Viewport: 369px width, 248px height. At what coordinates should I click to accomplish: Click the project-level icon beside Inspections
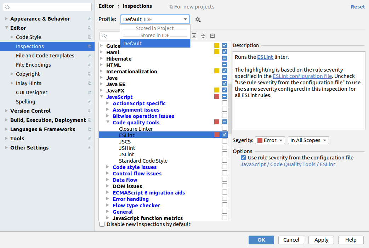click(x=89, y=46)
